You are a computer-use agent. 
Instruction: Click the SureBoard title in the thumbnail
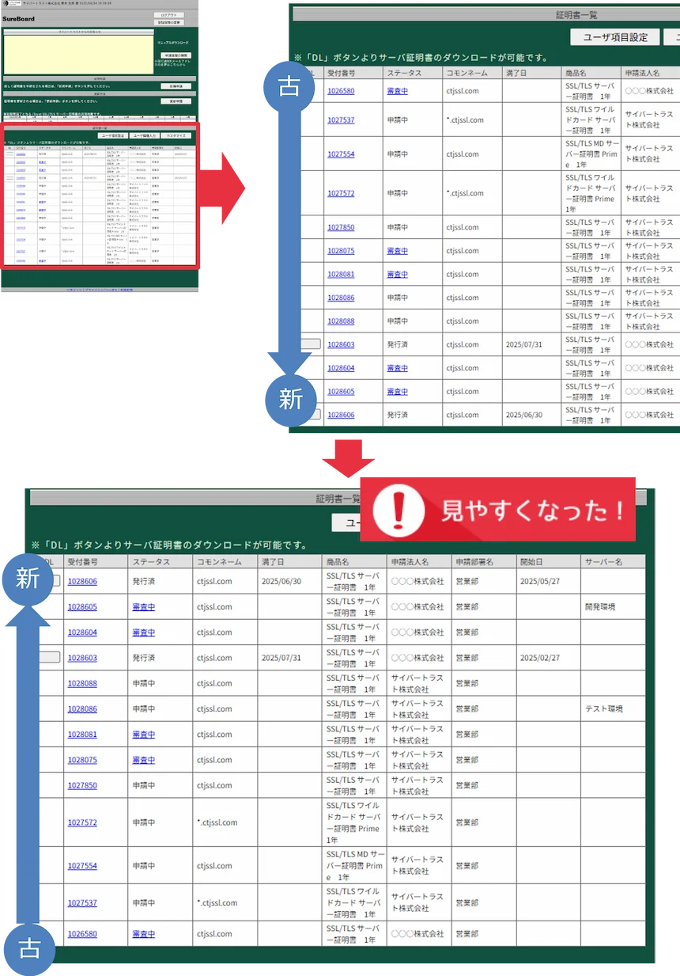pyautogui.click(x=17, y=17)
